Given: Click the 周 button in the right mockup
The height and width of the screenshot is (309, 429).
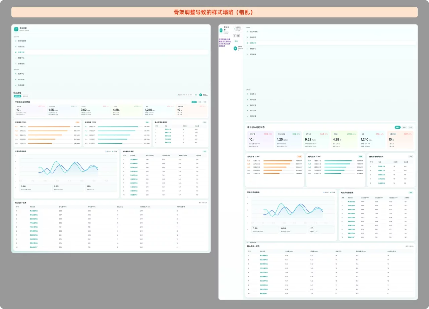Looking at the screenshot, I should point(238,35).
